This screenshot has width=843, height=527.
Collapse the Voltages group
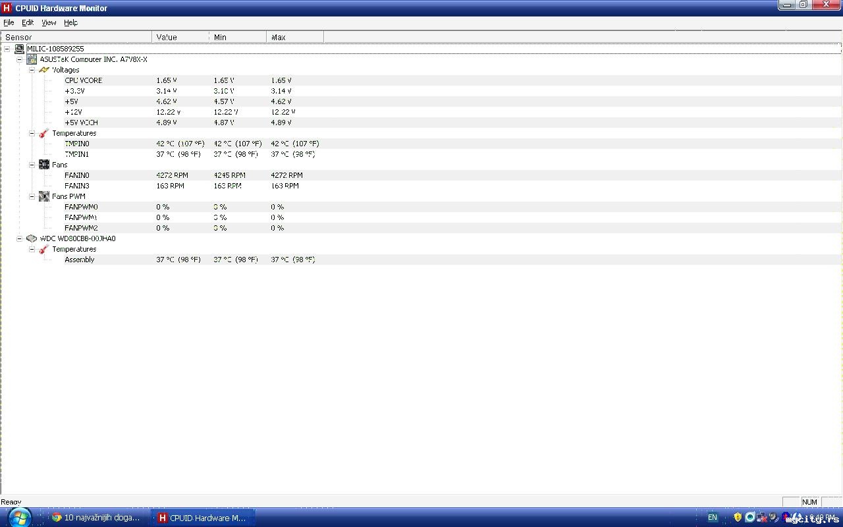click(32, 70)
